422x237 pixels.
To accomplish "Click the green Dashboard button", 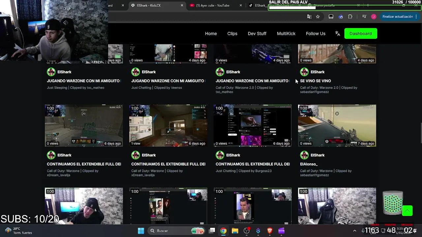I will tap(361, 34).
